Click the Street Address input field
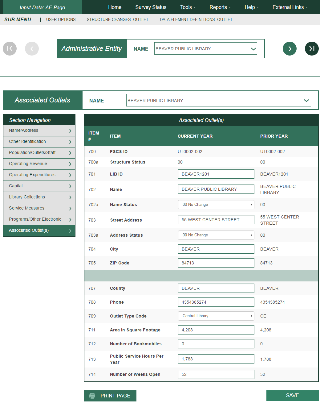 (x=216, y=220)
